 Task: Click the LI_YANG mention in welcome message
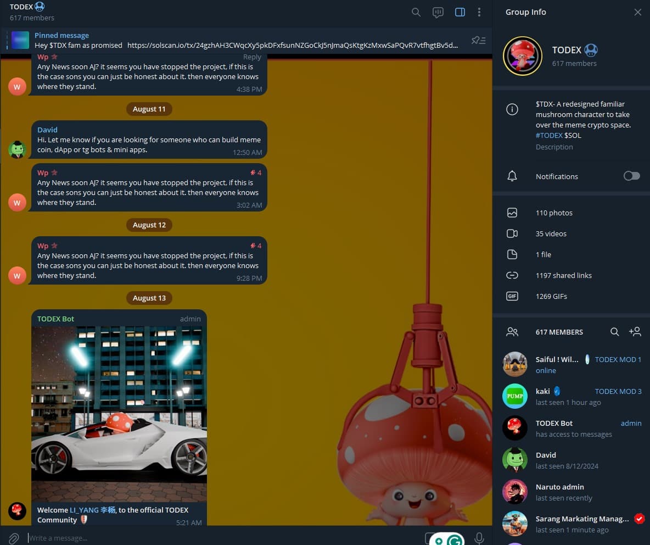(x=92, y=510)
